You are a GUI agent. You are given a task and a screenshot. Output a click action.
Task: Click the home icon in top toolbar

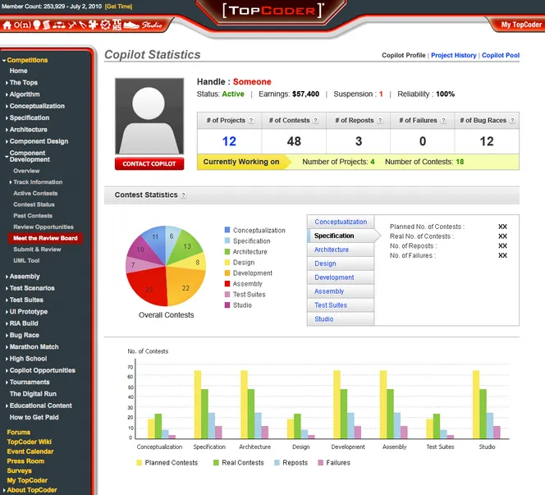pos(7,25)
